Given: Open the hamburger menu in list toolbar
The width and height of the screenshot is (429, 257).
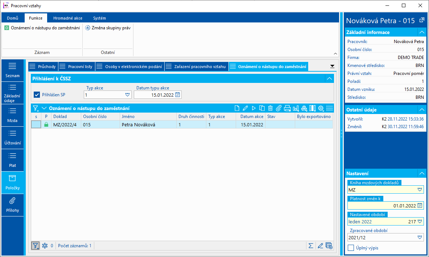Looking at the screenshot, I should pos(330,109).
